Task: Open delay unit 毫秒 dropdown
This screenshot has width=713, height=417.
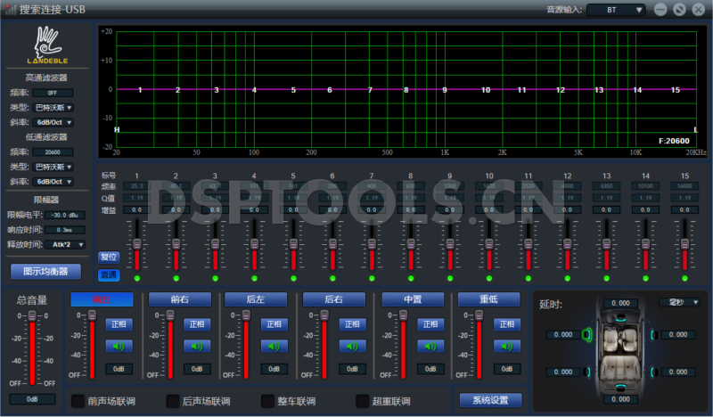Action: tap(679, 302)
